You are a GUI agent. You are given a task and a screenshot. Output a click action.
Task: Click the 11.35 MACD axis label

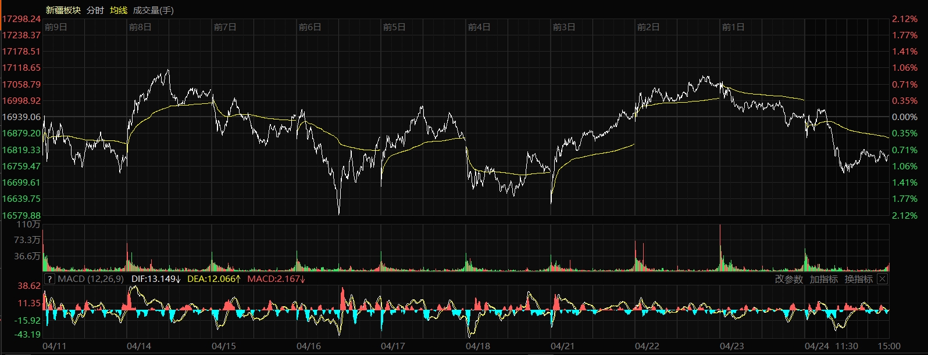pyautogui.click(x=29, y=303)
